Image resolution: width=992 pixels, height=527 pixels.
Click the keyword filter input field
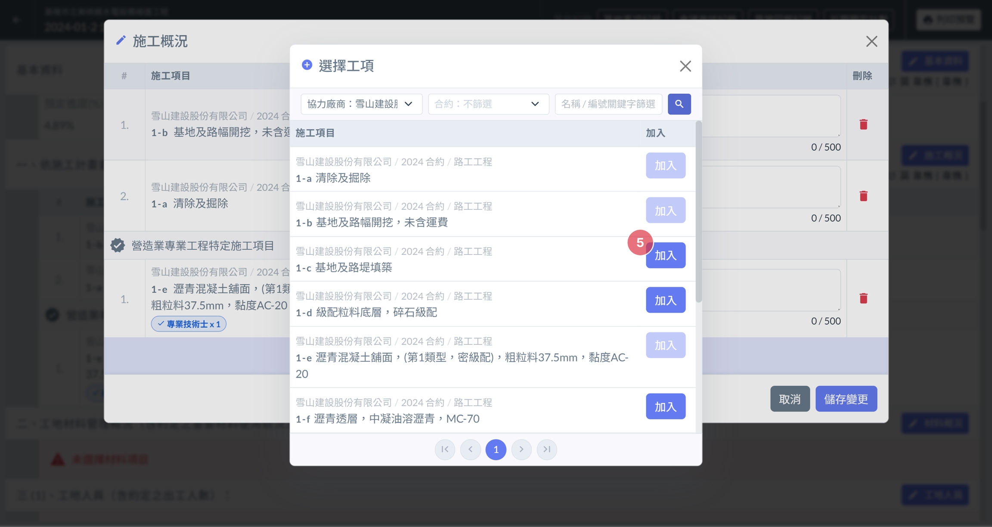[x=608, y=104]
